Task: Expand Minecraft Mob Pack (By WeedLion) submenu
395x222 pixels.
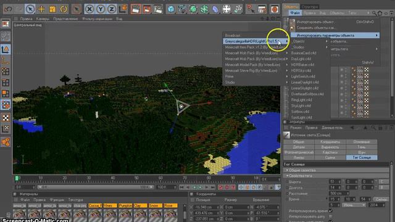Action: click(x=256, y=53)
